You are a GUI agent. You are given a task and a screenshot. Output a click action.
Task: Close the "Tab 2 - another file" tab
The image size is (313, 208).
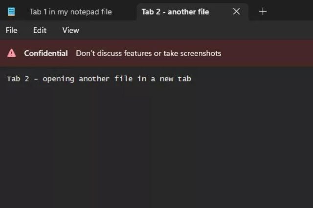pos(236,11)
